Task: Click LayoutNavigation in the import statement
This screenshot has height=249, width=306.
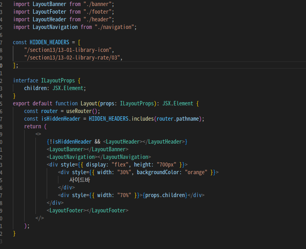Action: 55,27
